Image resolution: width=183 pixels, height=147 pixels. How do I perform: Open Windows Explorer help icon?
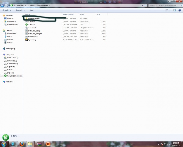(180, 10)
